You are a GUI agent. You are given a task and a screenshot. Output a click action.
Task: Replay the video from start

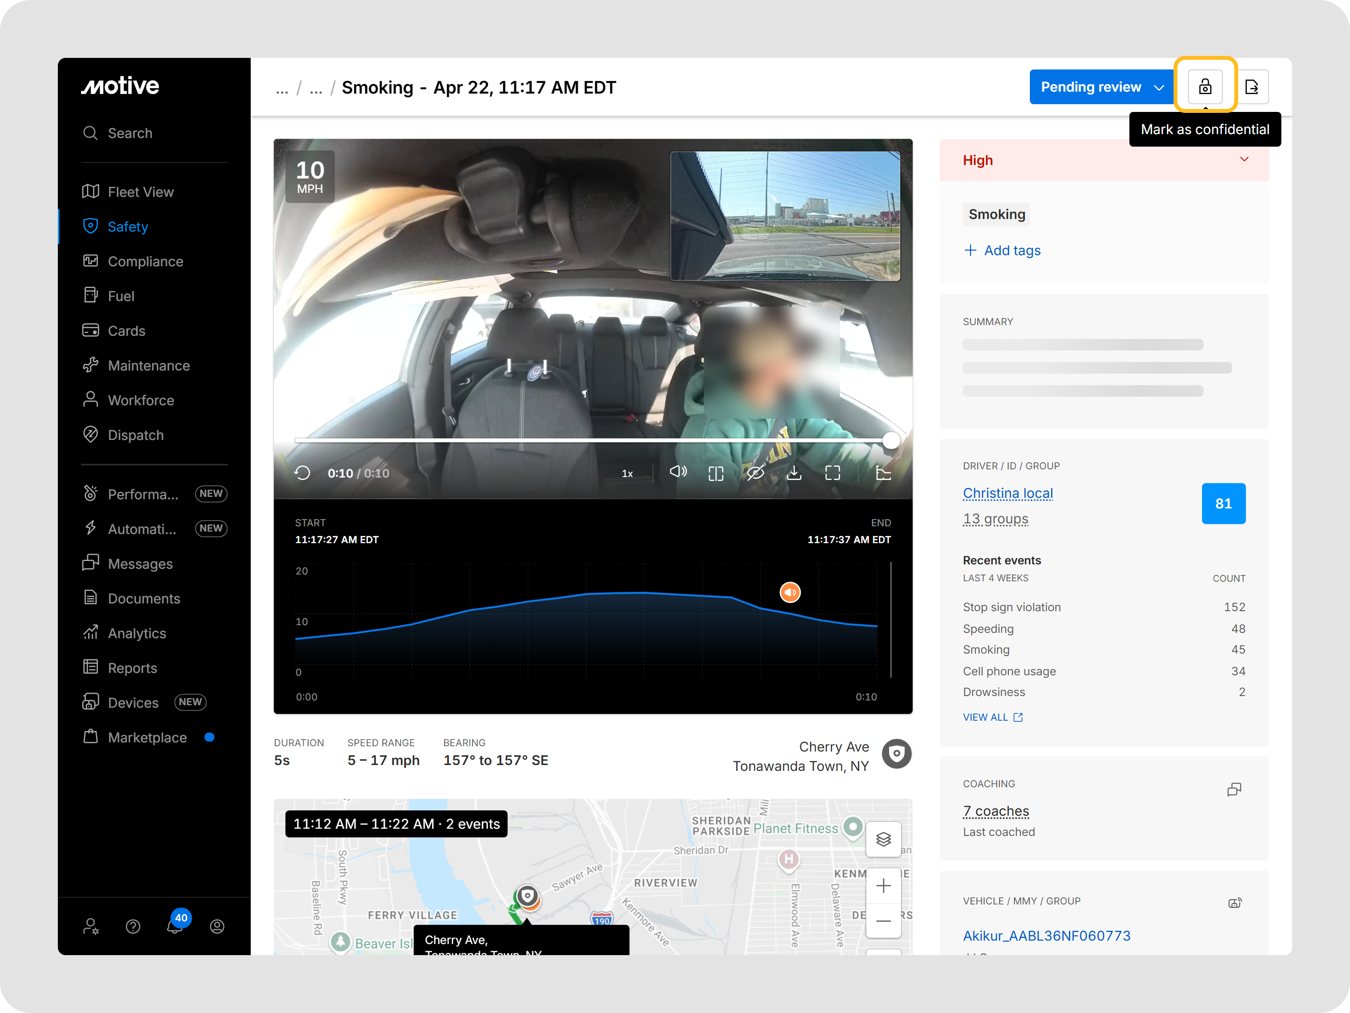point(303,473)
